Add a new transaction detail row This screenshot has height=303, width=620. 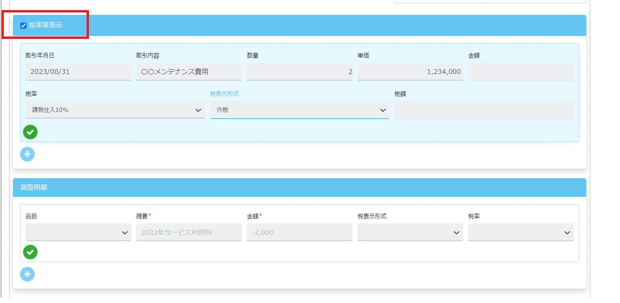27,154
